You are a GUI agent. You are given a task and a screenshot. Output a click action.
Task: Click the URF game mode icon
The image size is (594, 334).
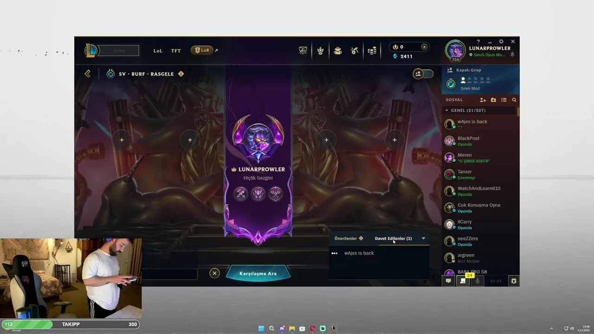pyautogui.click(x=110, y=74)
